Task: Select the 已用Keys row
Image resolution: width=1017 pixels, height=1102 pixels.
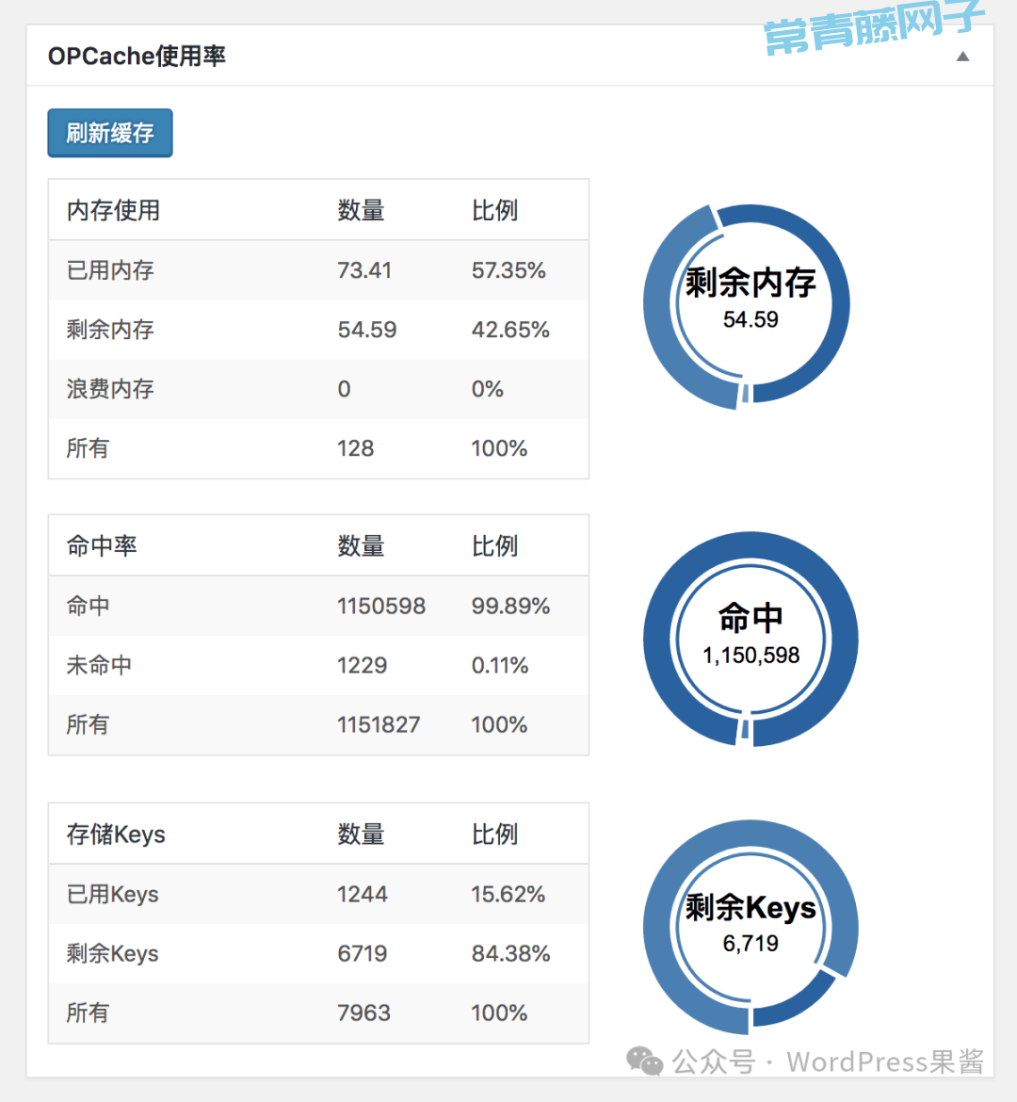Action: (x=318, y=895)
